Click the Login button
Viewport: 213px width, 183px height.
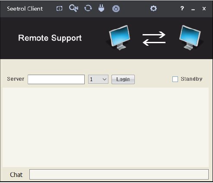pos(123,79)
